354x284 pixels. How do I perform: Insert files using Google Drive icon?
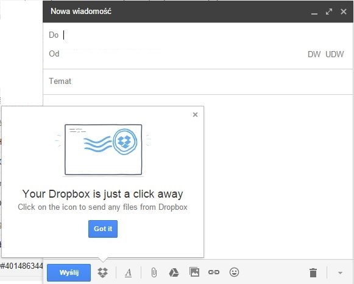174,272
